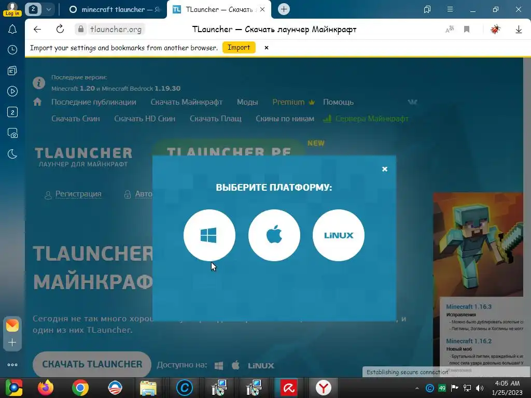Open Скачать HD Скин link
The height and width of the screenshot is (398, 531).
145,119
